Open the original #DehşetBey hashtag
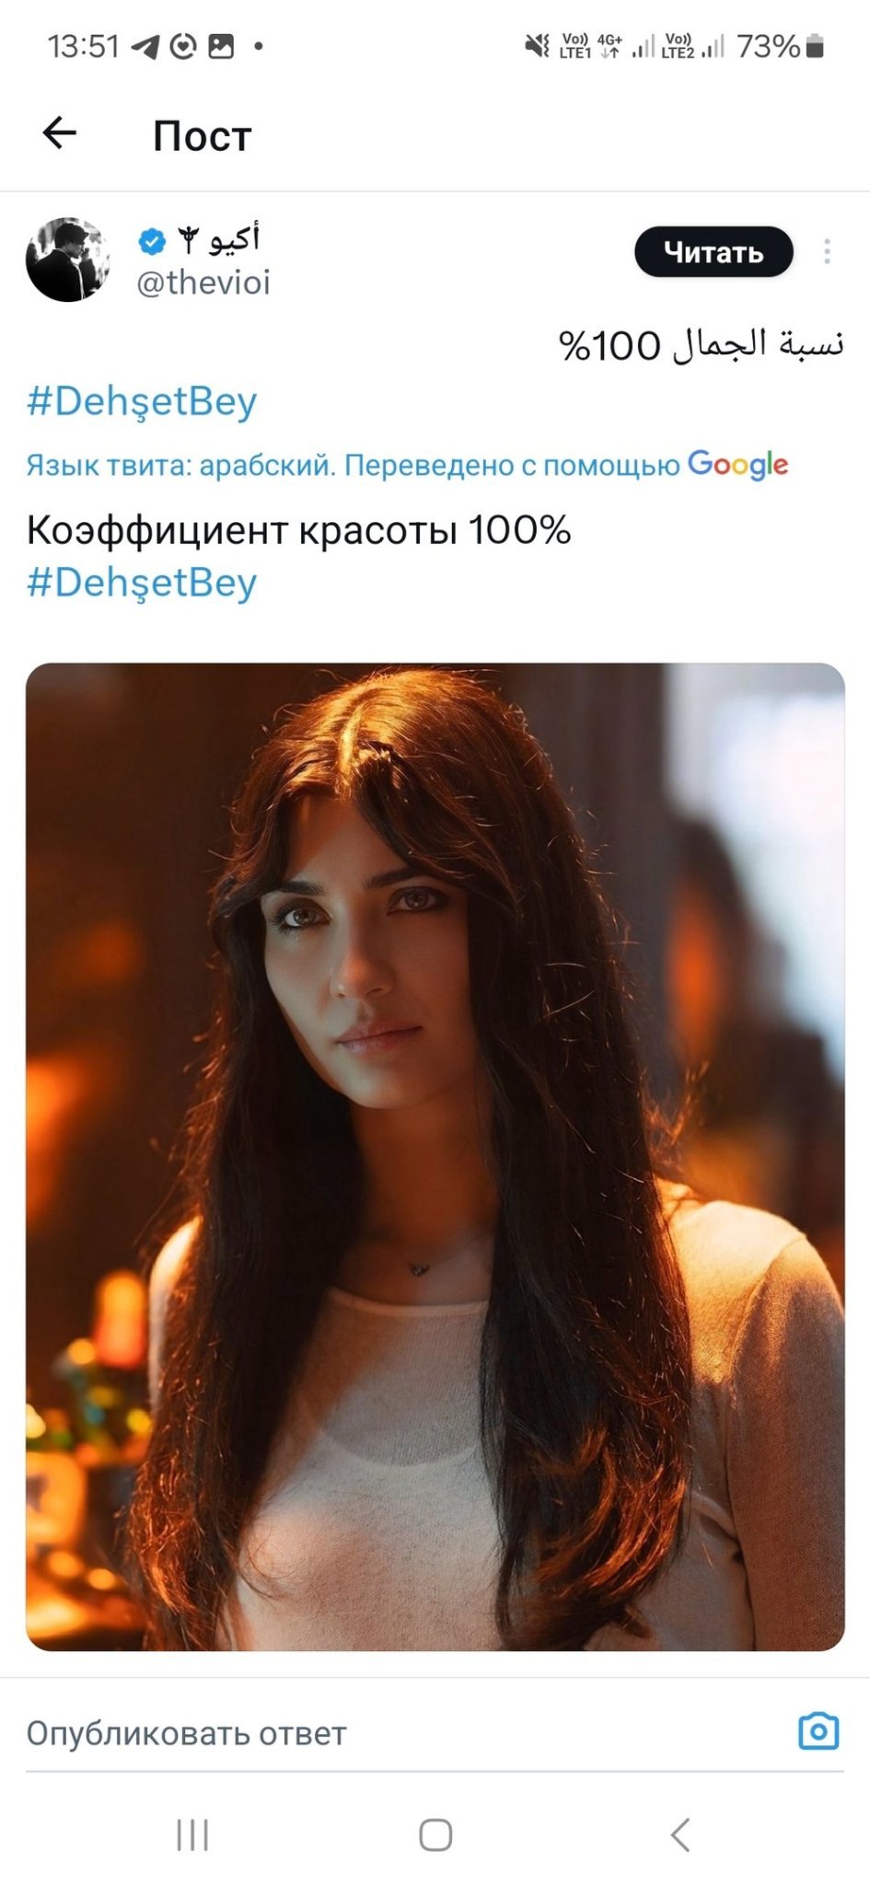 pos(142,402)
